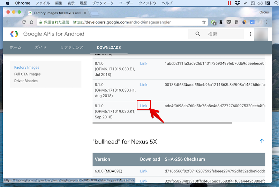The image size is (279, 187).
Task: Save page with the Pocket extension icon
Action: click(x=229, y=22)
